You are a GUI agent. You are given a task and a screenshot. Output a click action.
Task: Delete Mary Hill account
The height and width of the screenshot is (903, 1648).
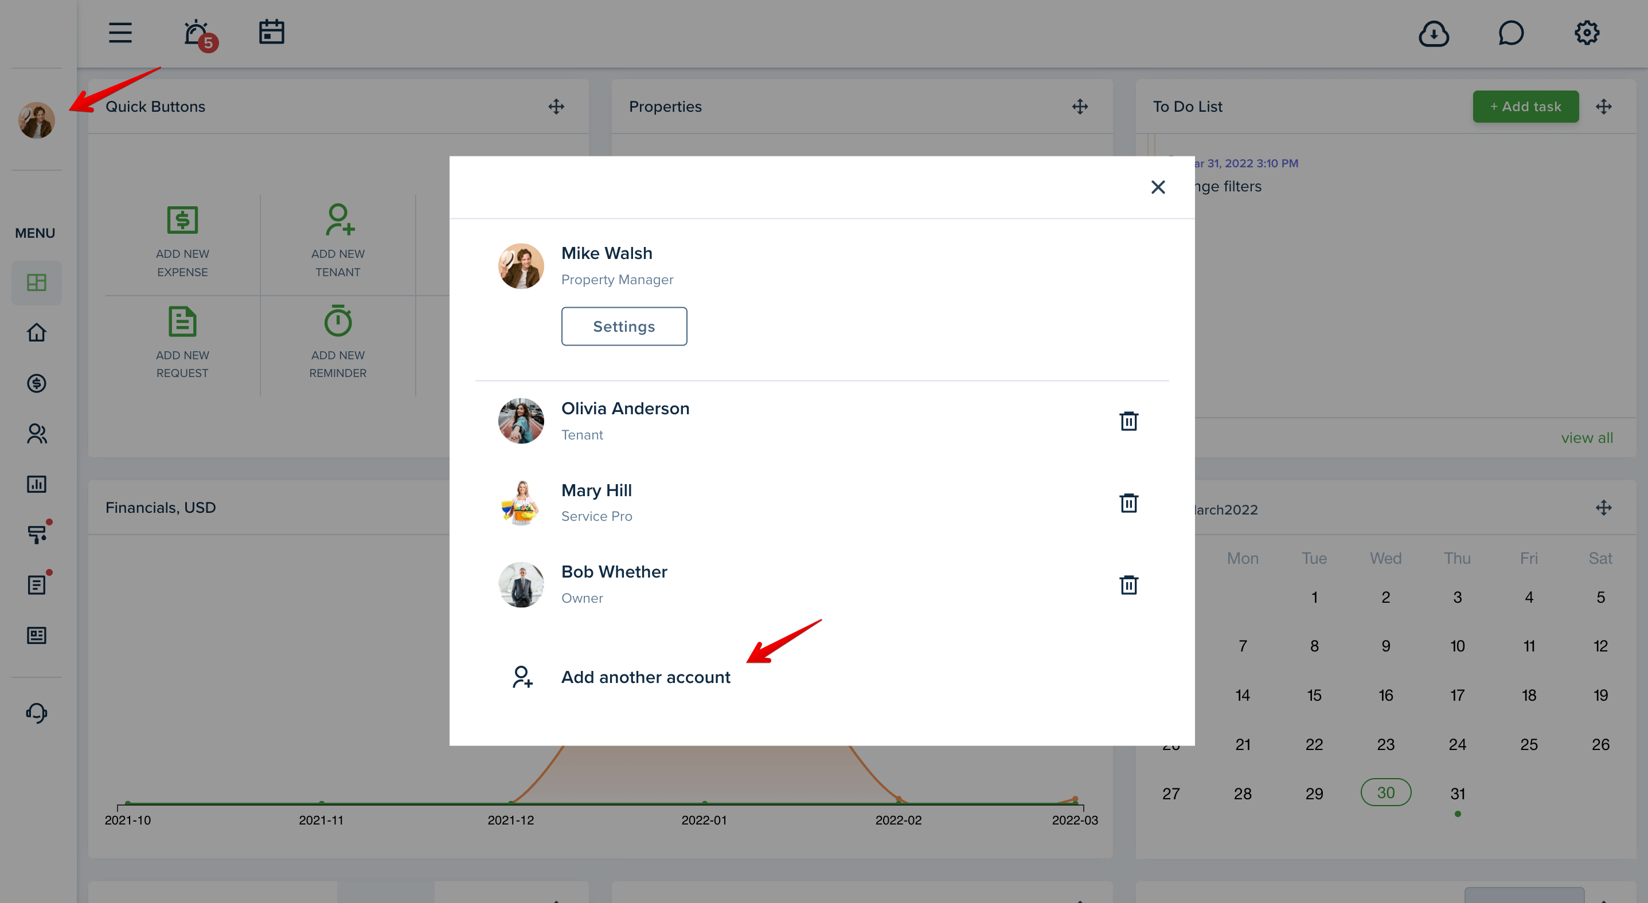1128,502
